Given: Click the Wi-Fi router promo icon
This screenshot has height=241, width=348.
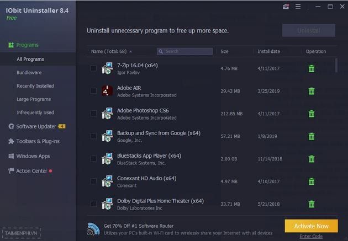Looking at the screenshot, I should [x=93, y=229].
